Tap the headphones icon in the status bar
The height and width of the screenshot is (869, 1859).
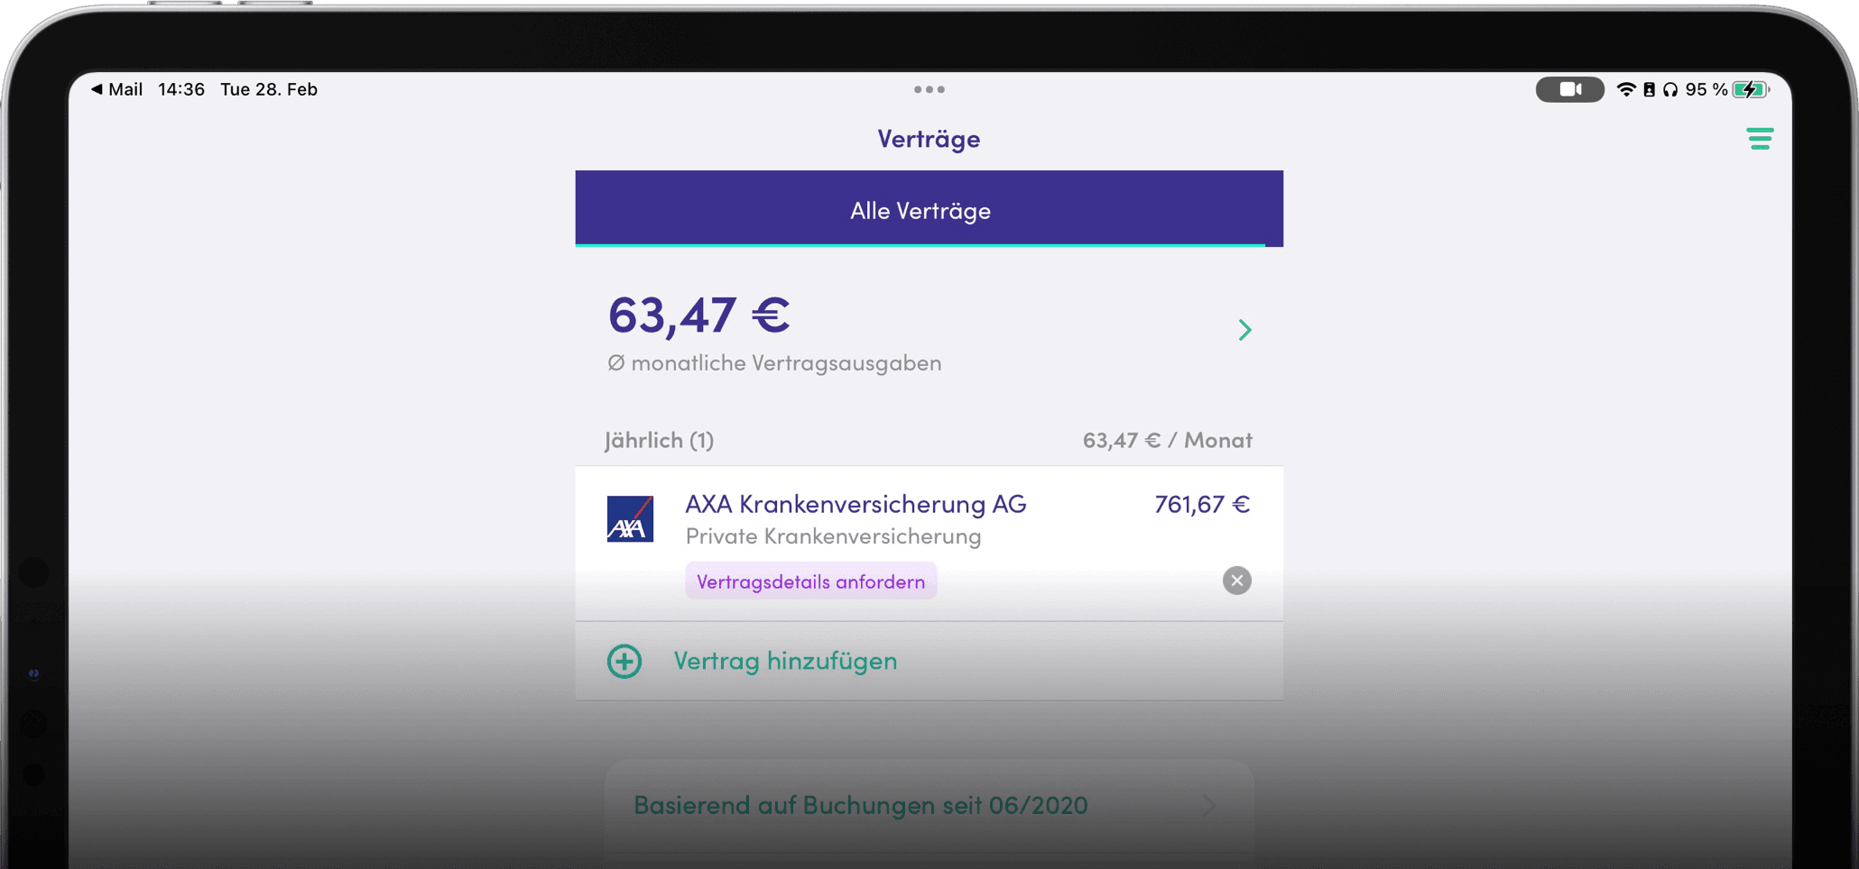point(1672,89)
